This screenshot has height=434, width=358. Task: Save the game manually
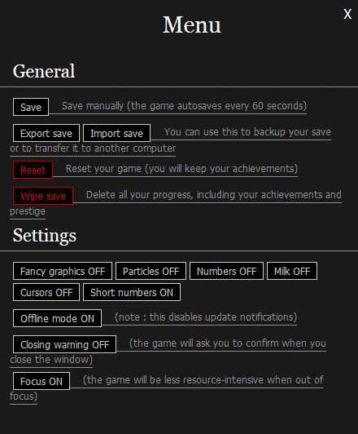coord(31,107)
